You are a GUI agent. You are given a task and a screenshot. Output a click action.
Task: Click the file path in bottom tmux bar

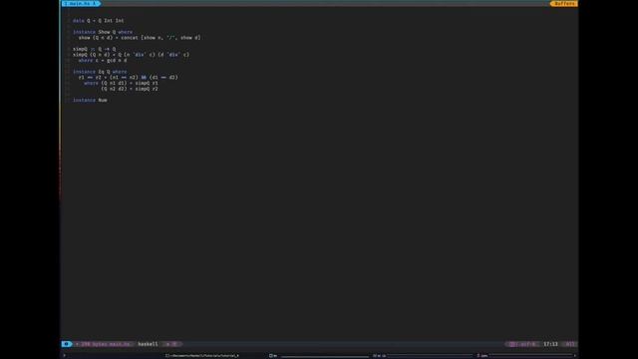(202, 356)
